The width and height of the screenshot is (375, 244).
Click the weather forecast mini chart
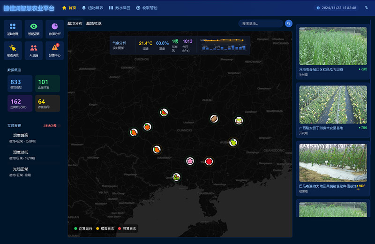(x=224, y=45)
